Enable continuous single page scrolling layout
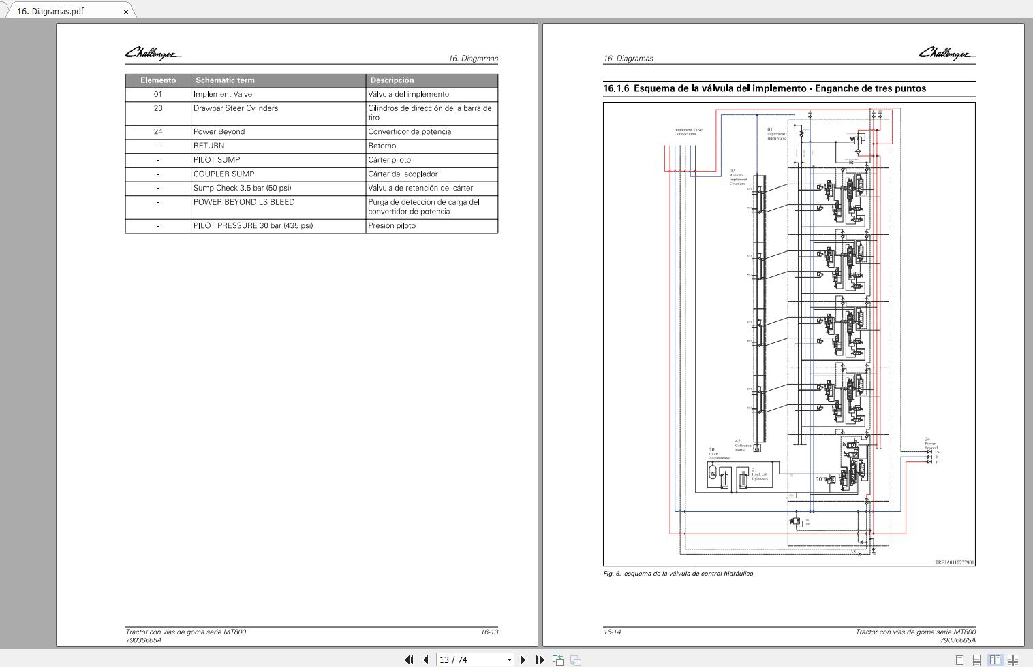This screenshot has height=667, width=1033. pyautogui.click(x=976, y=660)
